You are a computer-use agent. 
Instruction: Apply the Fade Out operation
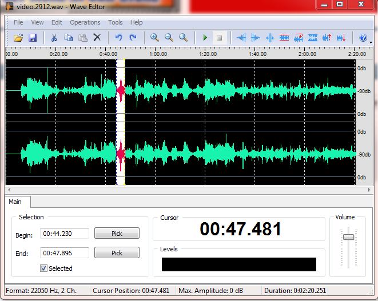pos(255,38)
